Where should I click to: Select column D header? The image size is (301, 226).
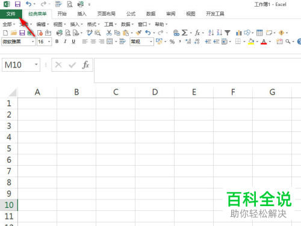click(155, 92)
